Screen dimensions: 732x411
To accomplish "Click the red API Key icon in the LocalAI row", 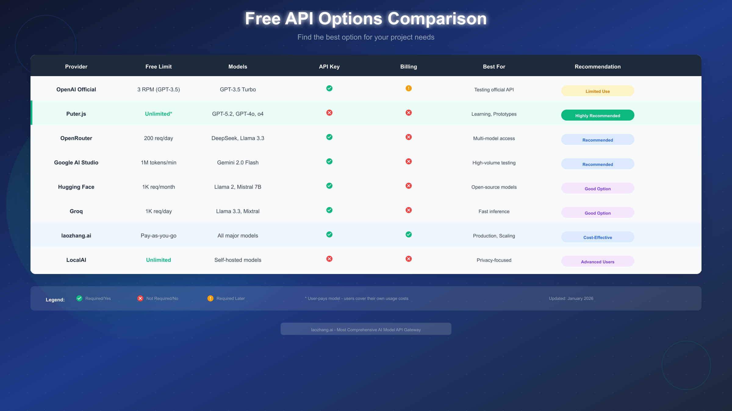I will point(329,259).
